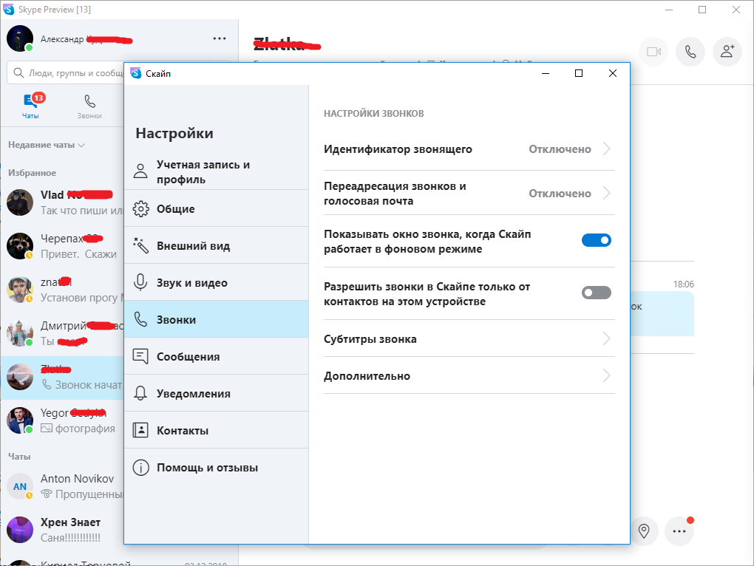The image size is (754, 566).
Task: Open Внешний вид settings section
Action: [x=217, y=245]
